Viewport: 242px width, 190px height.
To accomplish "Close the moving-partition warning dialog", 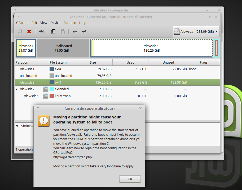I will click(x=140, y=108).
